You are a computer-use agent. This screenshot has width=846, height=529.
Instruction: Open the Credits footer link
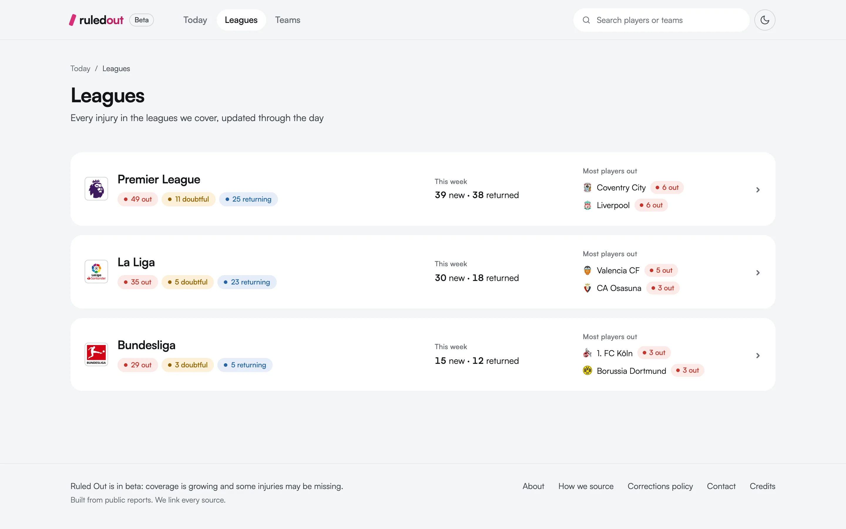(x=762, y=486)
